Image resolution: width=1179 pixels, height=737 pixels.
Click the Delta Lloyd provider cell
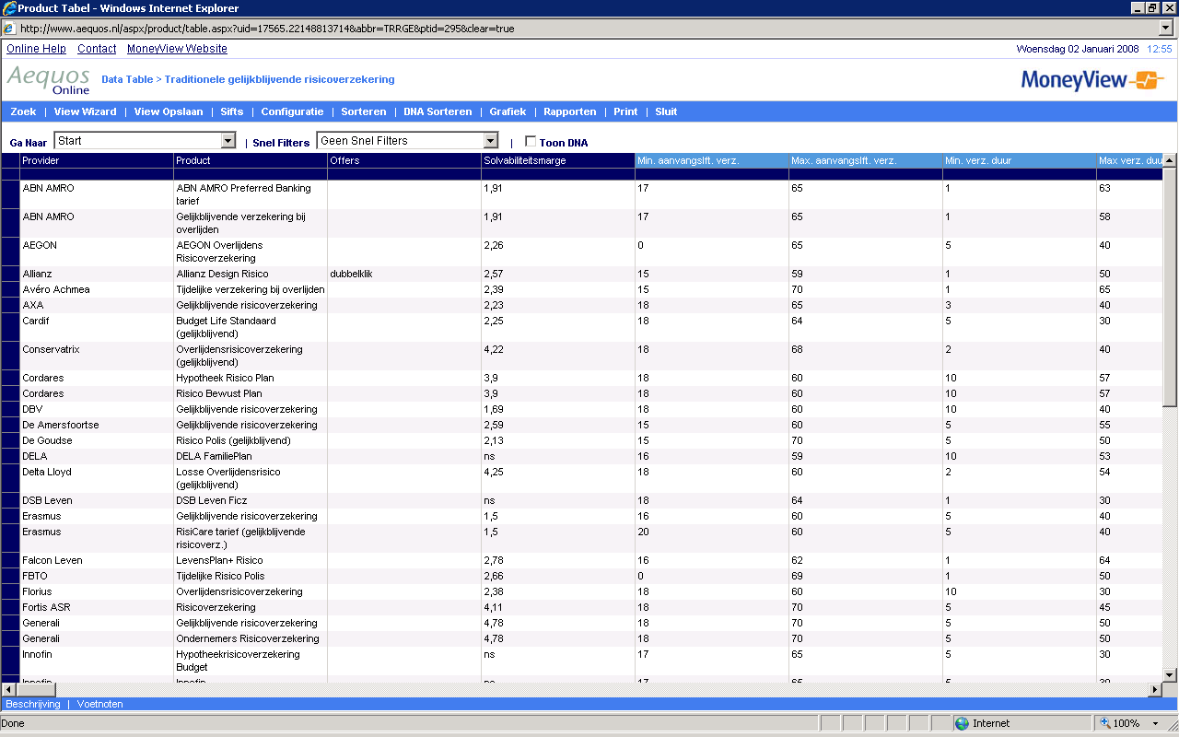coord(96,478)
